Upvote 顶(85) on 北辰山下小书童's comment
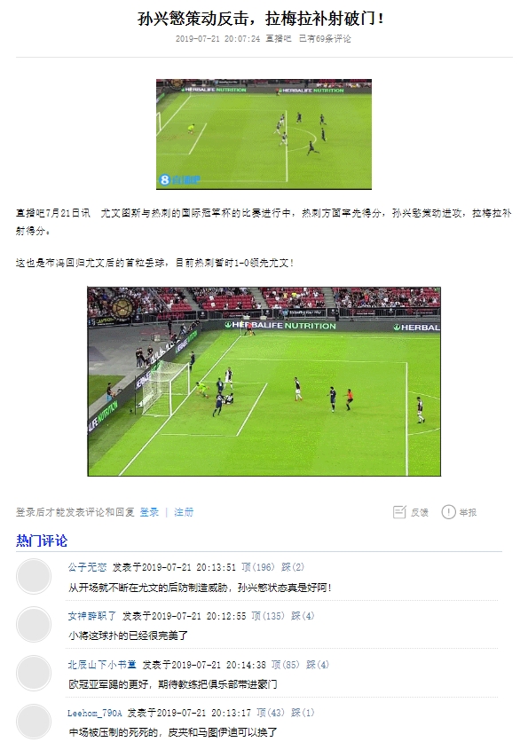This screenshot has width=520, height=742. pyautogui.click(x=286, y=665)
